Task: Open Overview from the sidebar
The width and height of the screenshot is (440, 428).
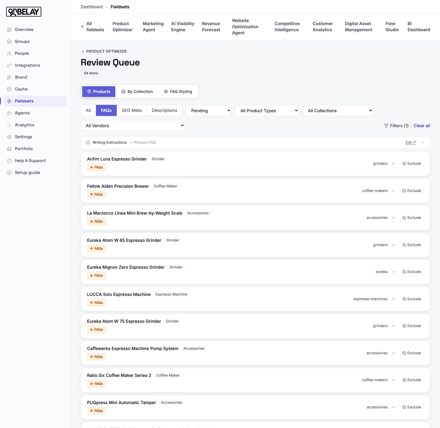Action: point(24,29)
